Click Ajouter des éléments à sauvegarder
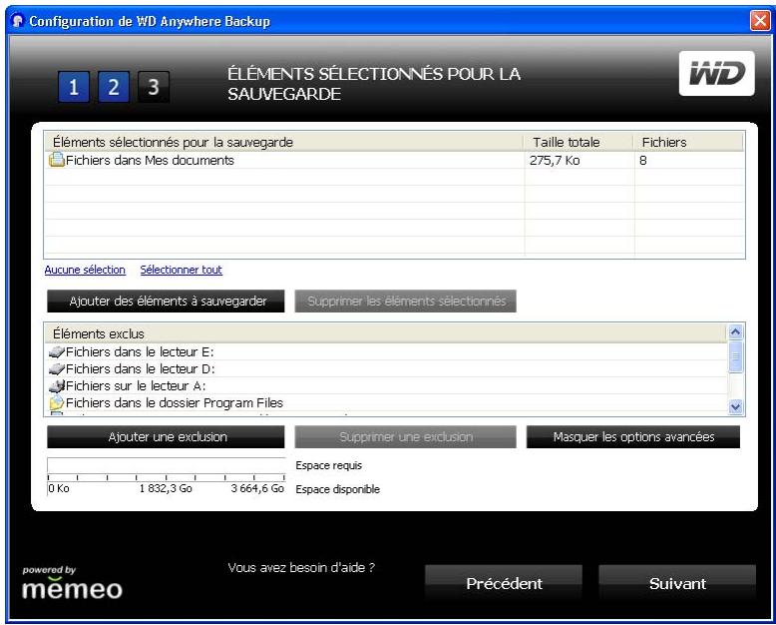This screenshot has height=625, width=776. pyautogui.click(x=166, y=302)
